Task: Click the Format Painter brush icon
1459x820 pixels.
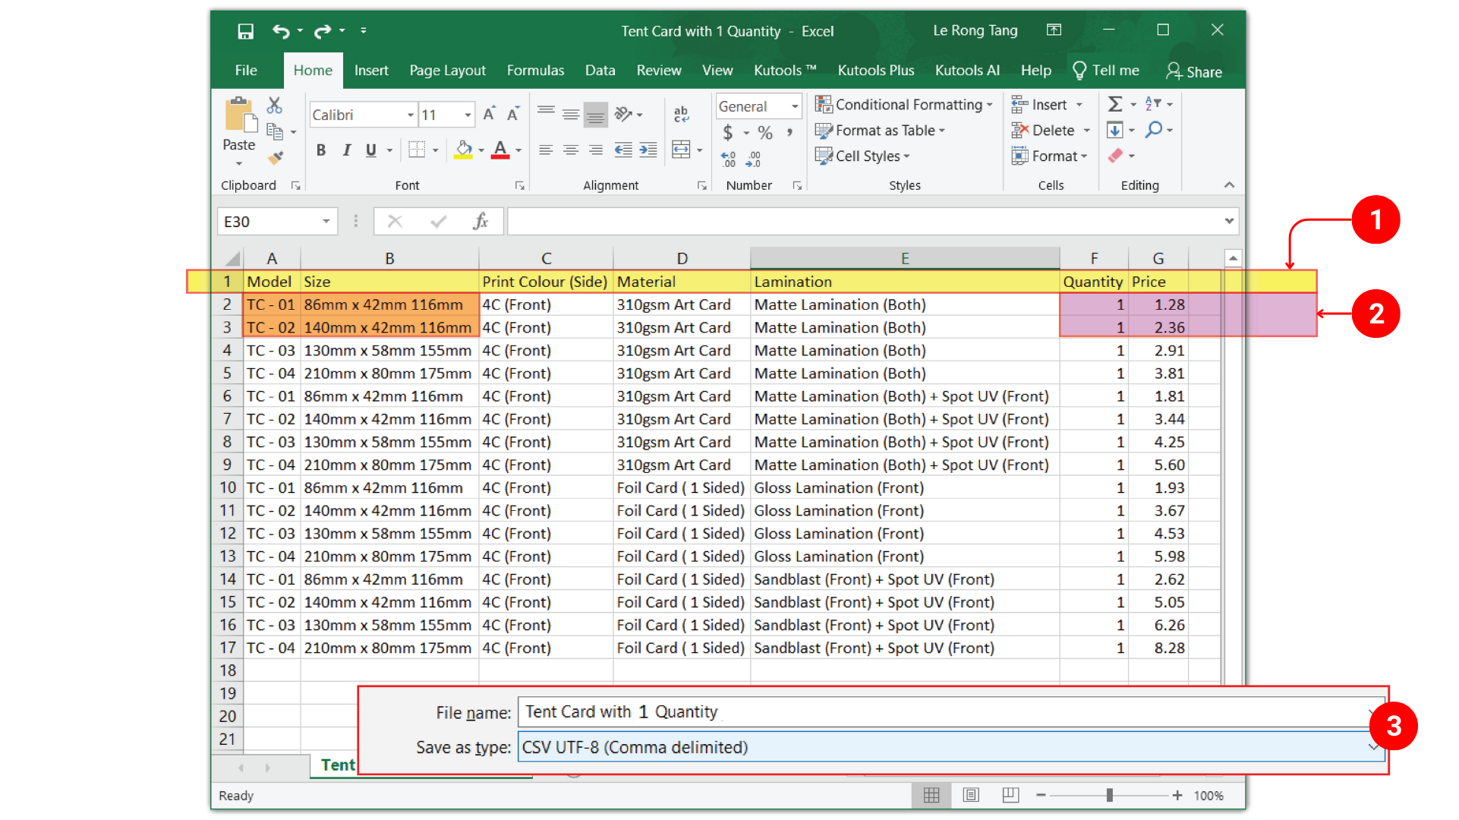Action: (276, 157)
